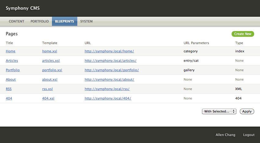Select the row with the 404 page type

(130, 98)
